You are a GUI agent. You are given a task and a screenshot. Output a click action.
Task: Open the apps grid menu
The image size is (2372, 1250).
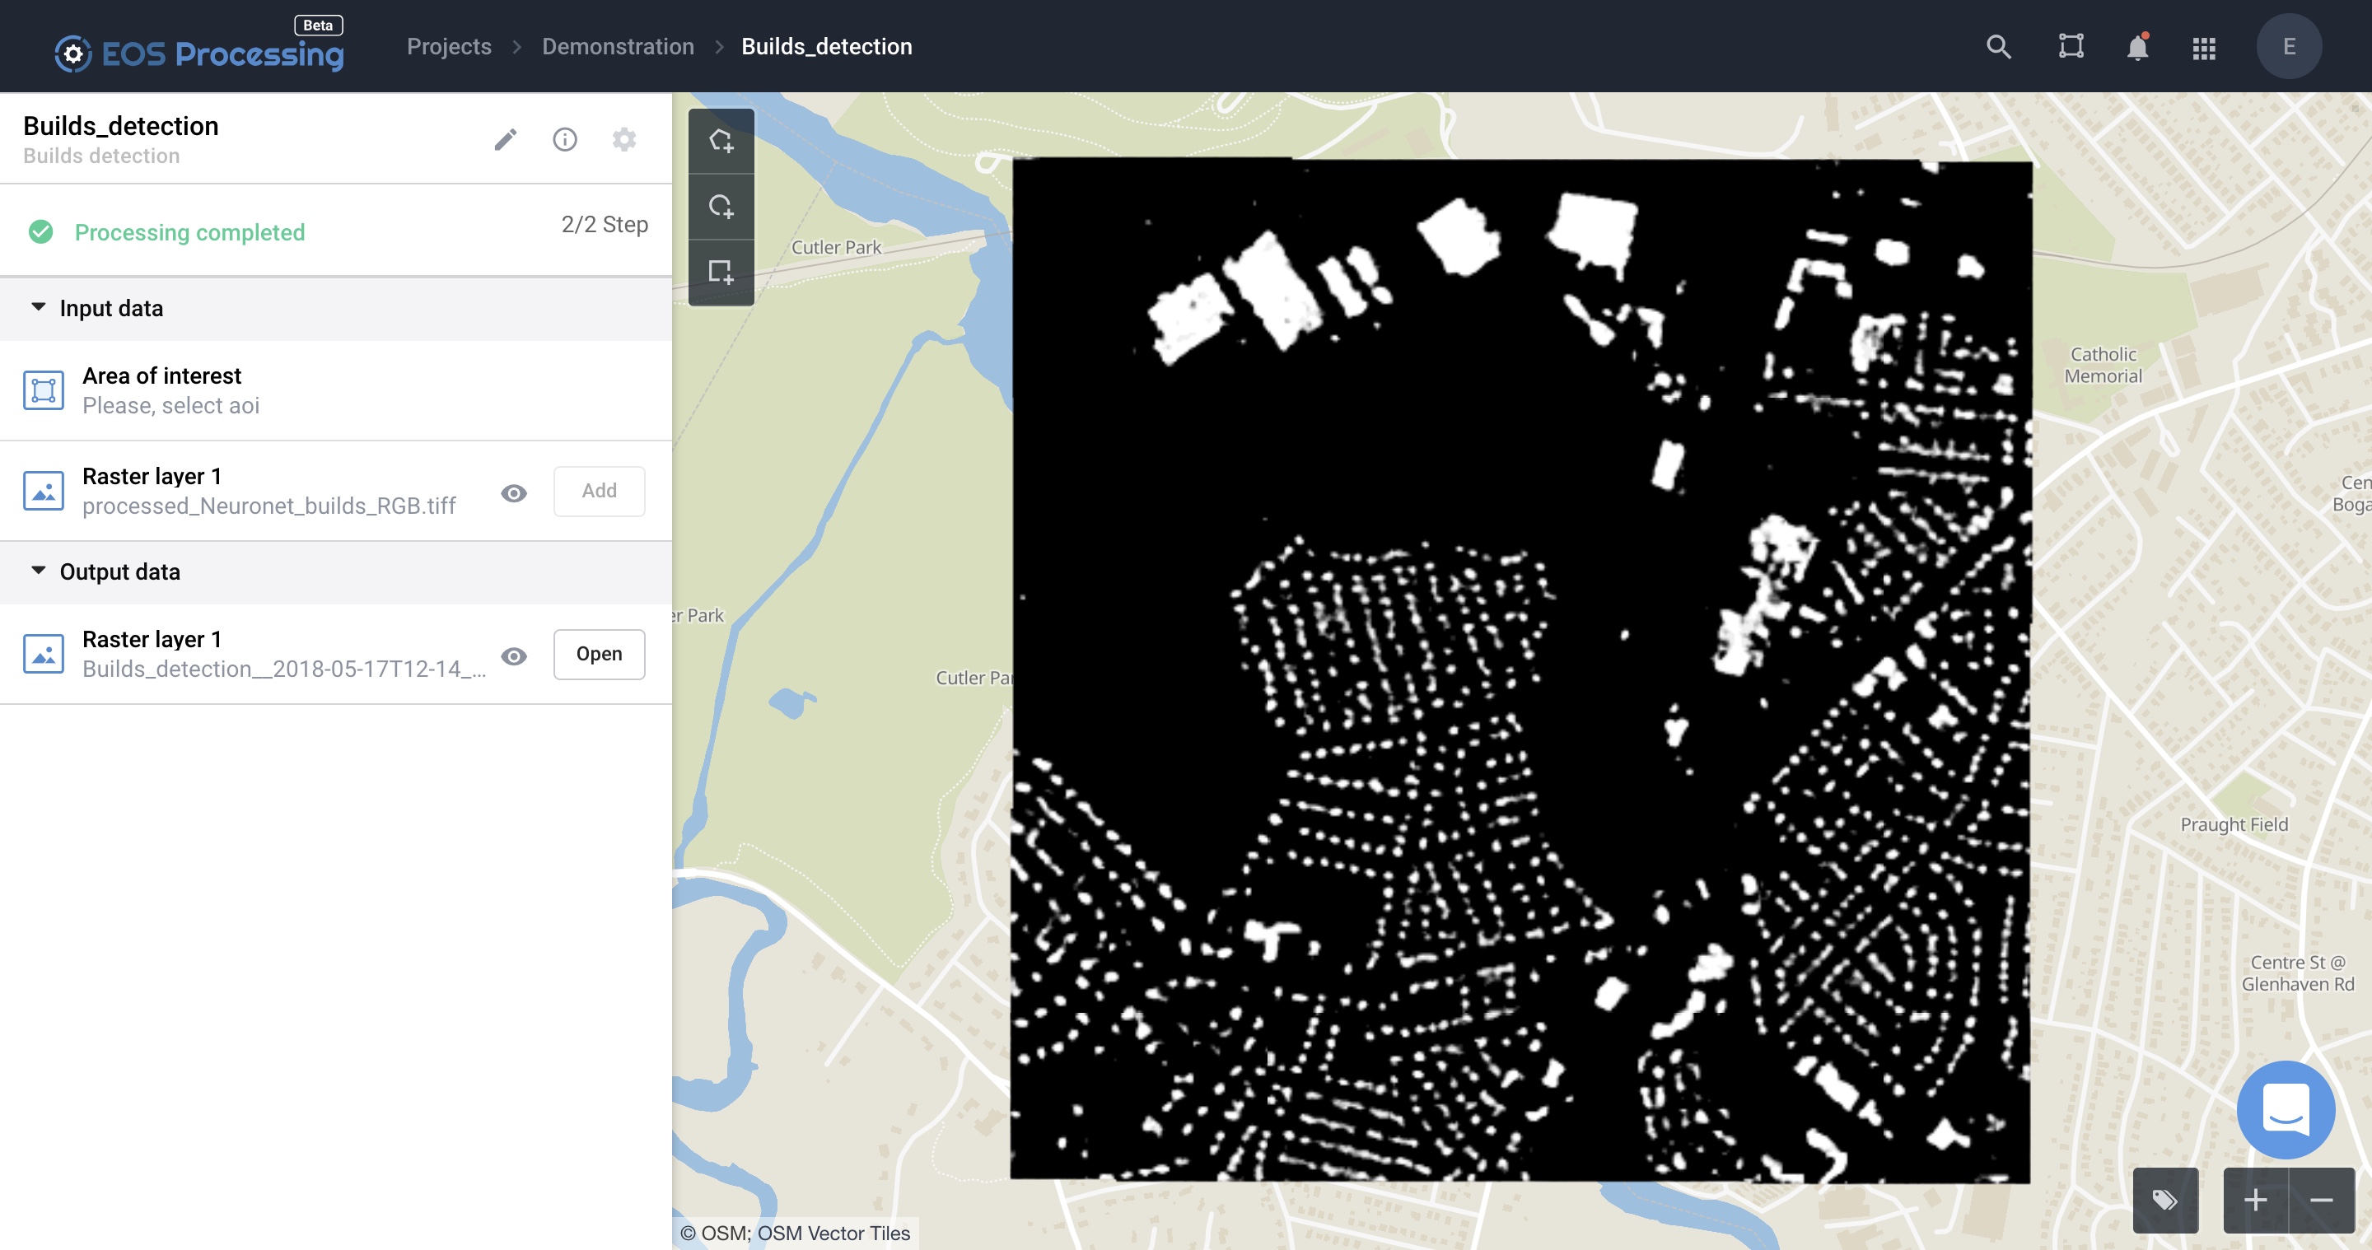click(2203, 48)
